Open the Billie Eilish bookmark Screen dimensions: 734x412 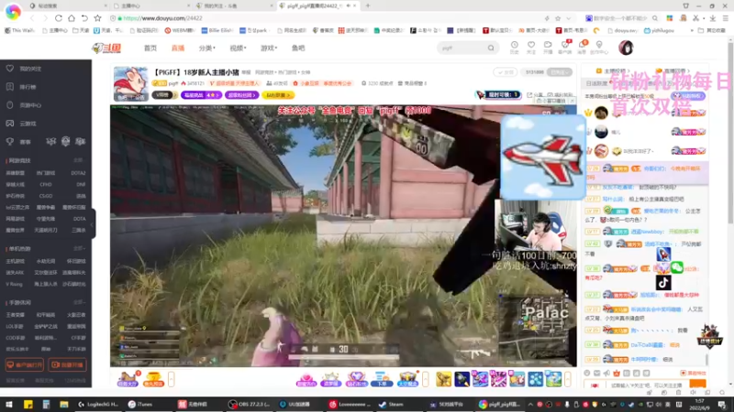[217, 30]
